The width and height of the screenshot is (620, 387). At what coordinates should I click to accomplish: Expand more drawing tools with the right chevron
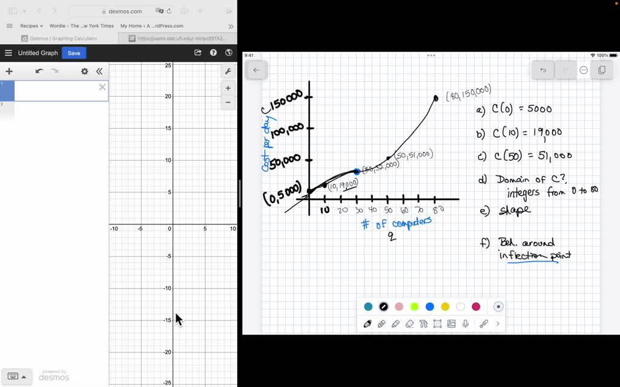[498, 324]
